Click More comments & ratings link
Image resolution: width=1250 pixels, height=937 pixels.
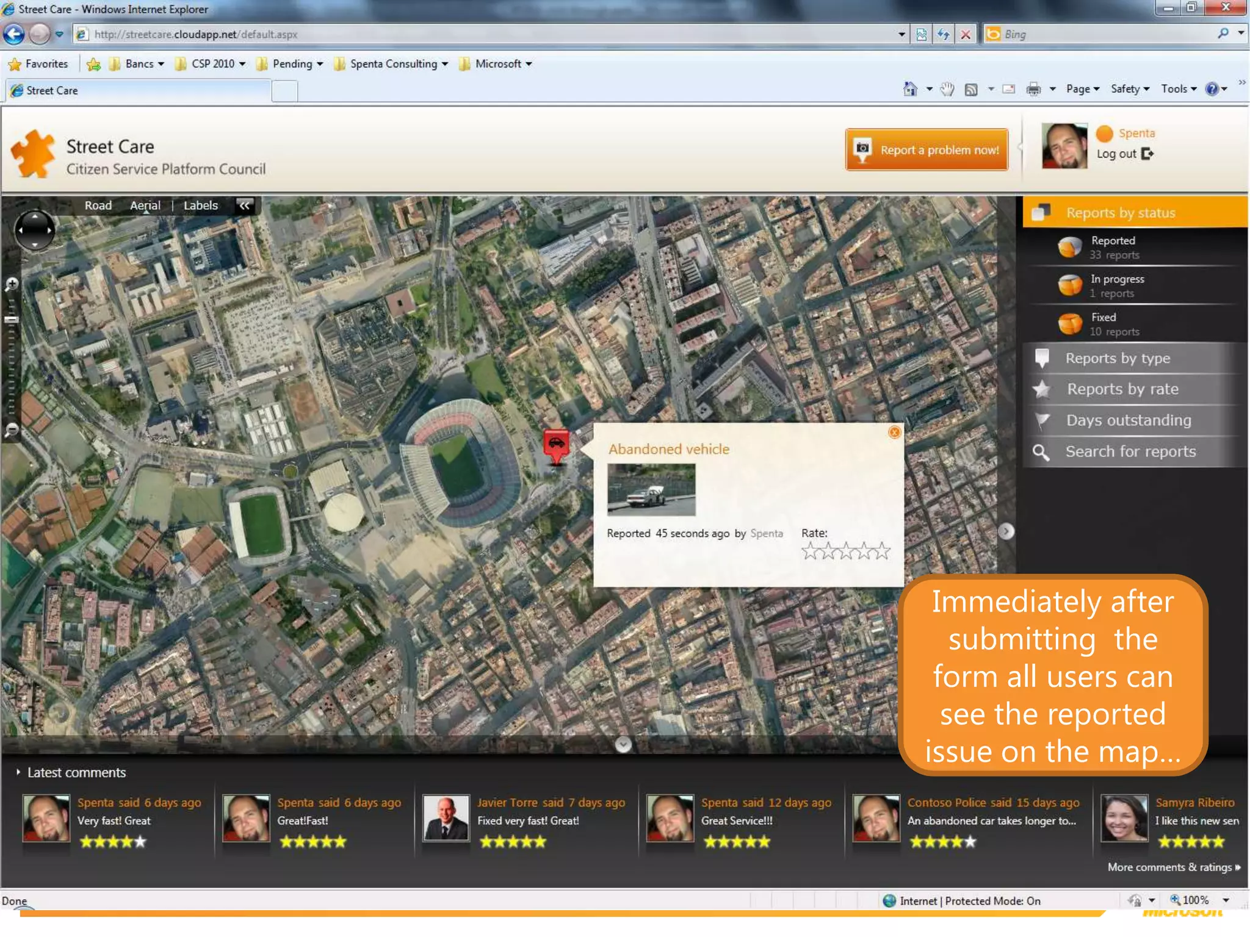pos(1174,867)
